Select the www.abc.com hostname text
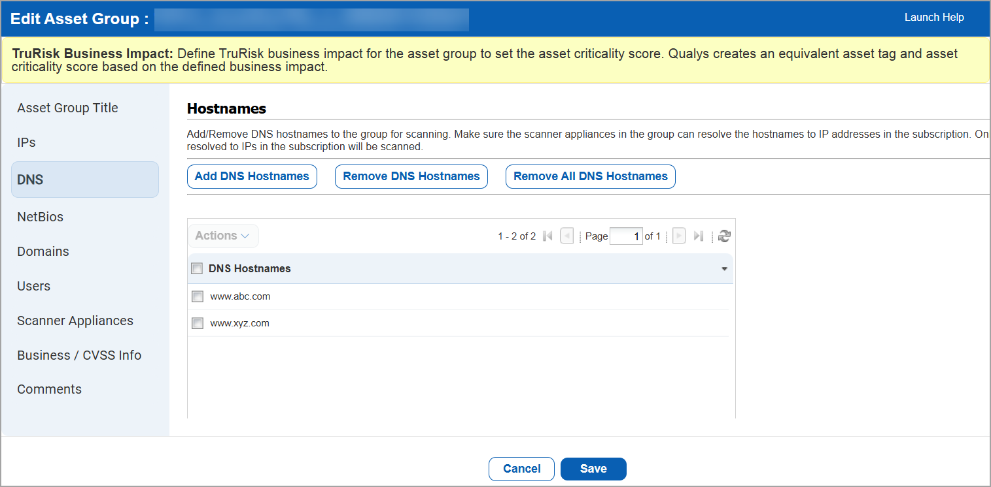991x487 pixels. point(240,296)
